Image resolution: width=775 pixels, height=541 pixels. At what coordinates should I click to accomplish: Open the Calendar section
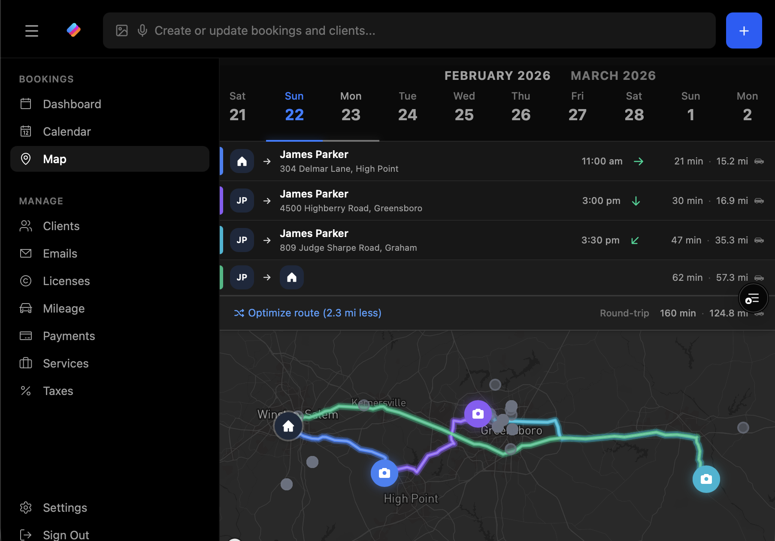point(67,131)
